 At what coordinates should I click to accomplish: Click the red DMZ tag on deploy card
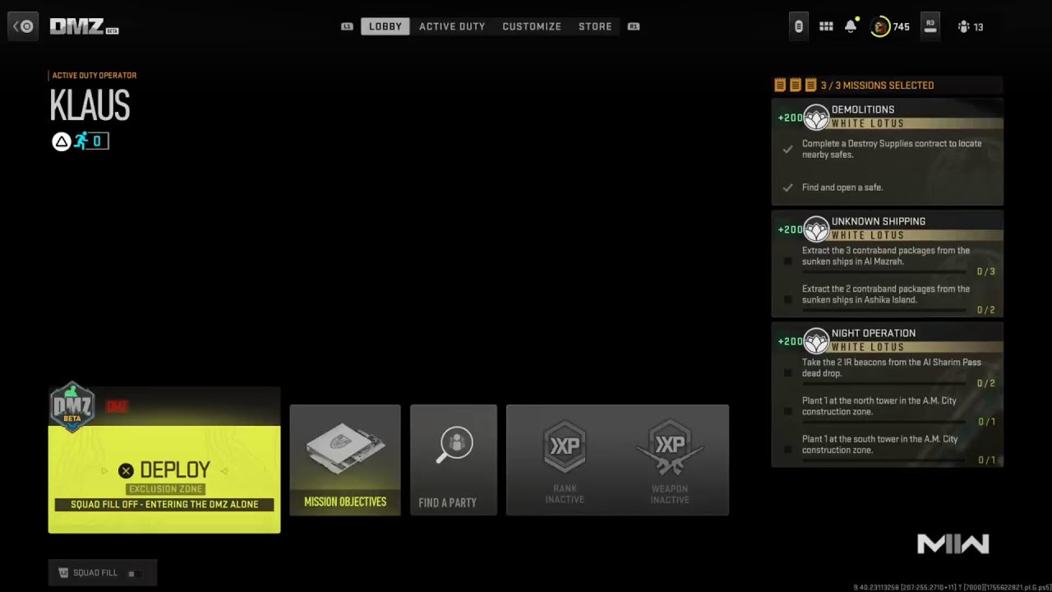point(117,407)
